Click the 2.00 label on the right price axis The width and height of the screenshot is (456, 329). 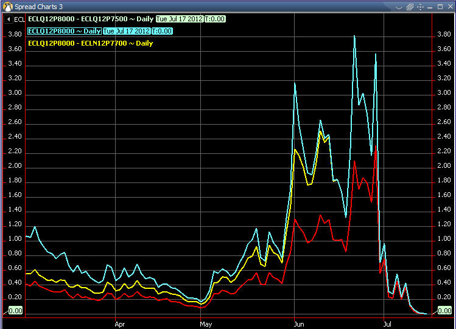click(x=444, y=165)
